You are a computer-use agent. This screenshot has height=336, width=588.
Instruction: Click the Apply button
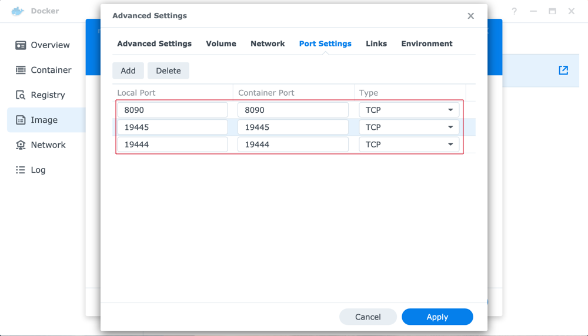click(437, 317)
